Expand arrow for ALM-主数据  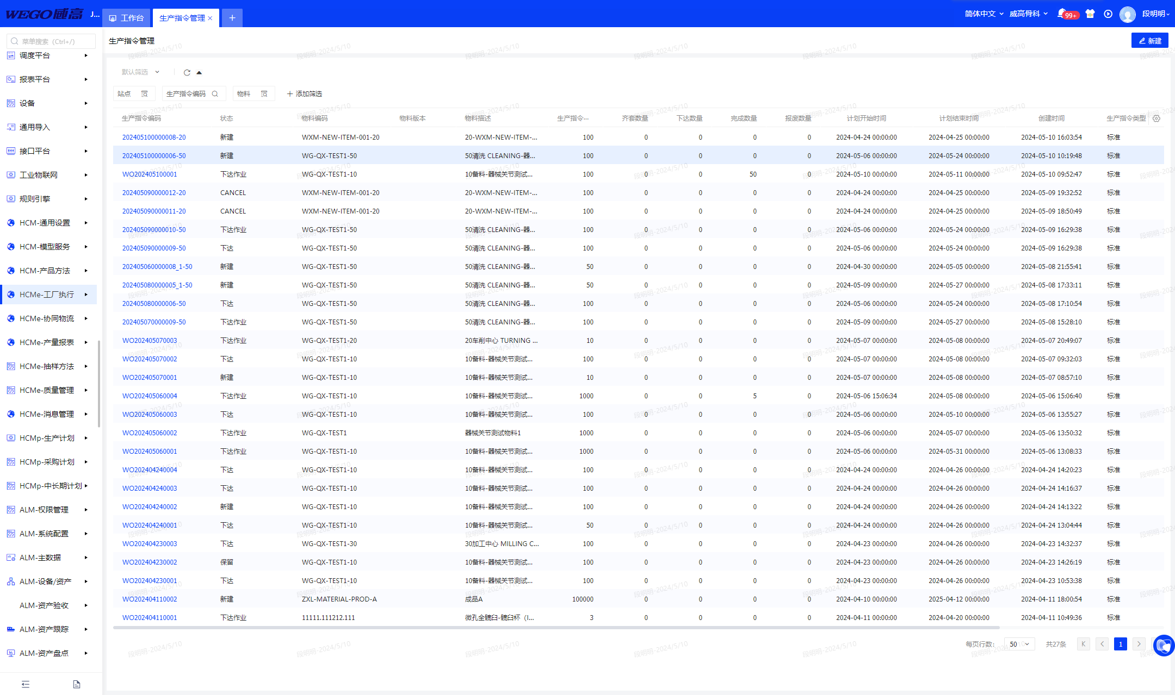[x=86, y=558]
